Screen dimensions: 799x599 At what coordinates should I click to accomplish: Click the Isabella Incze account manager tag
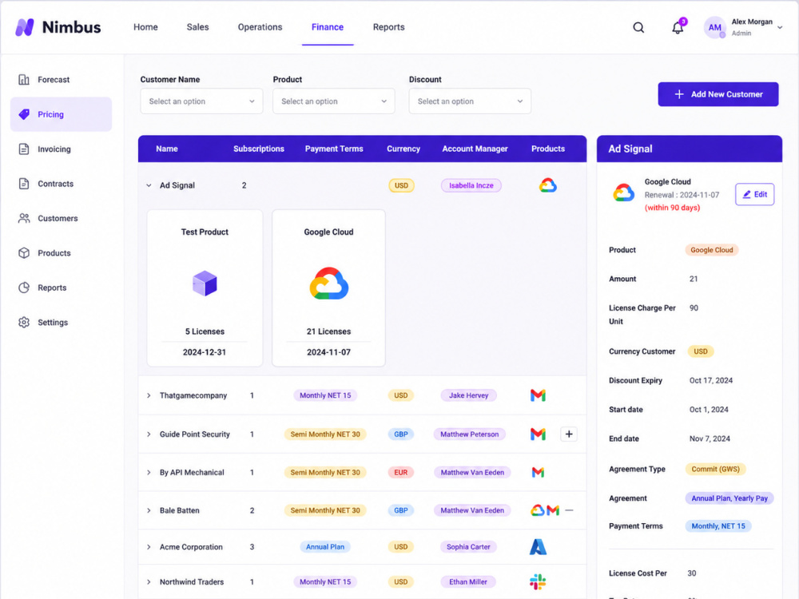coord(471,185)
